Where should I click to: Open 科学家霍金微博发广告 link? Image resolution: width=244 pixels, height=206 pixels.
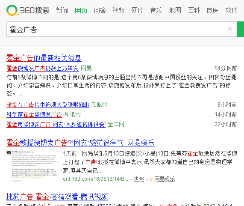click(x=34, y=115)
